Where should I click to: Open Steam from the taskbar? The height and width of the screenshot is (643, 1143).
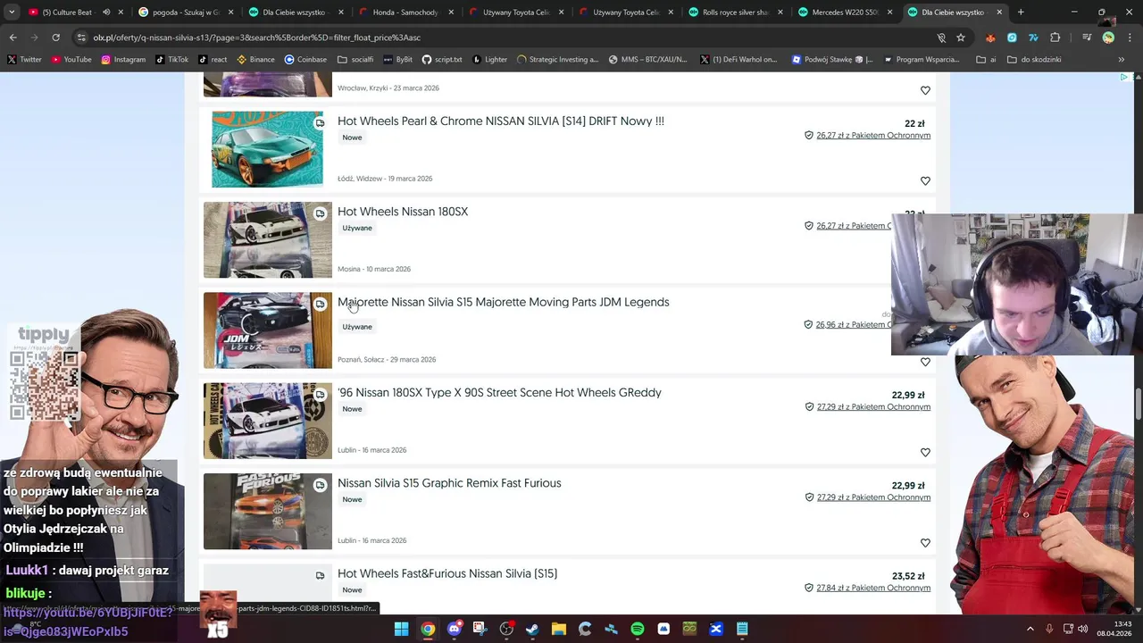(x=532, y=629)
